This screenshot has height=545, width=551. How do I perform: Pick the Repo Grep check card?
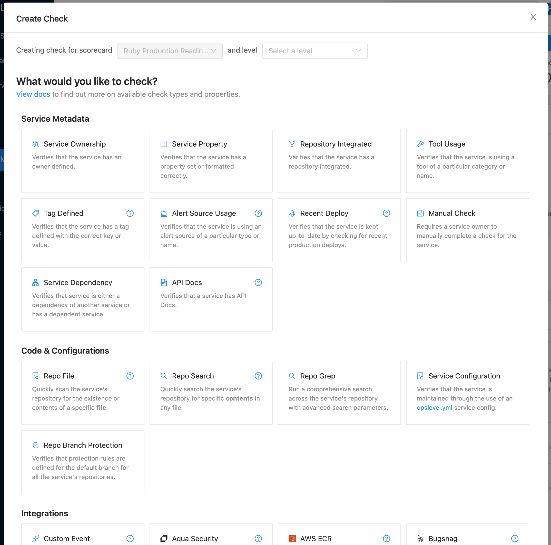[339, 393]
